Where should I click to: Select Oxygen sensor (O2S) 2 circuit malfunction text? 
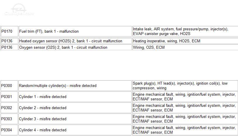63,47
